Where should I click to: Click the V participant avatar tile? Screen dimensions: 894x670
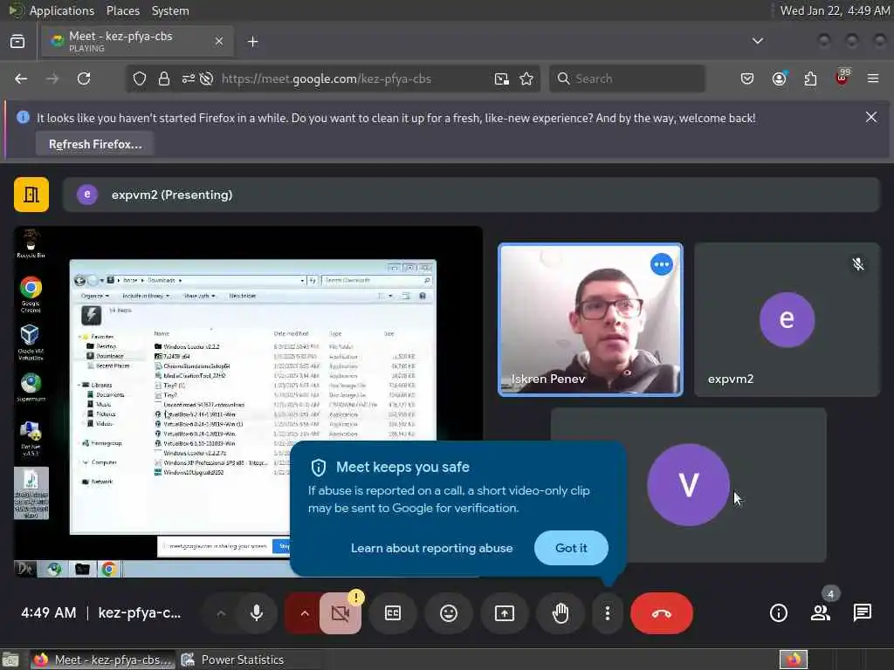688,485
